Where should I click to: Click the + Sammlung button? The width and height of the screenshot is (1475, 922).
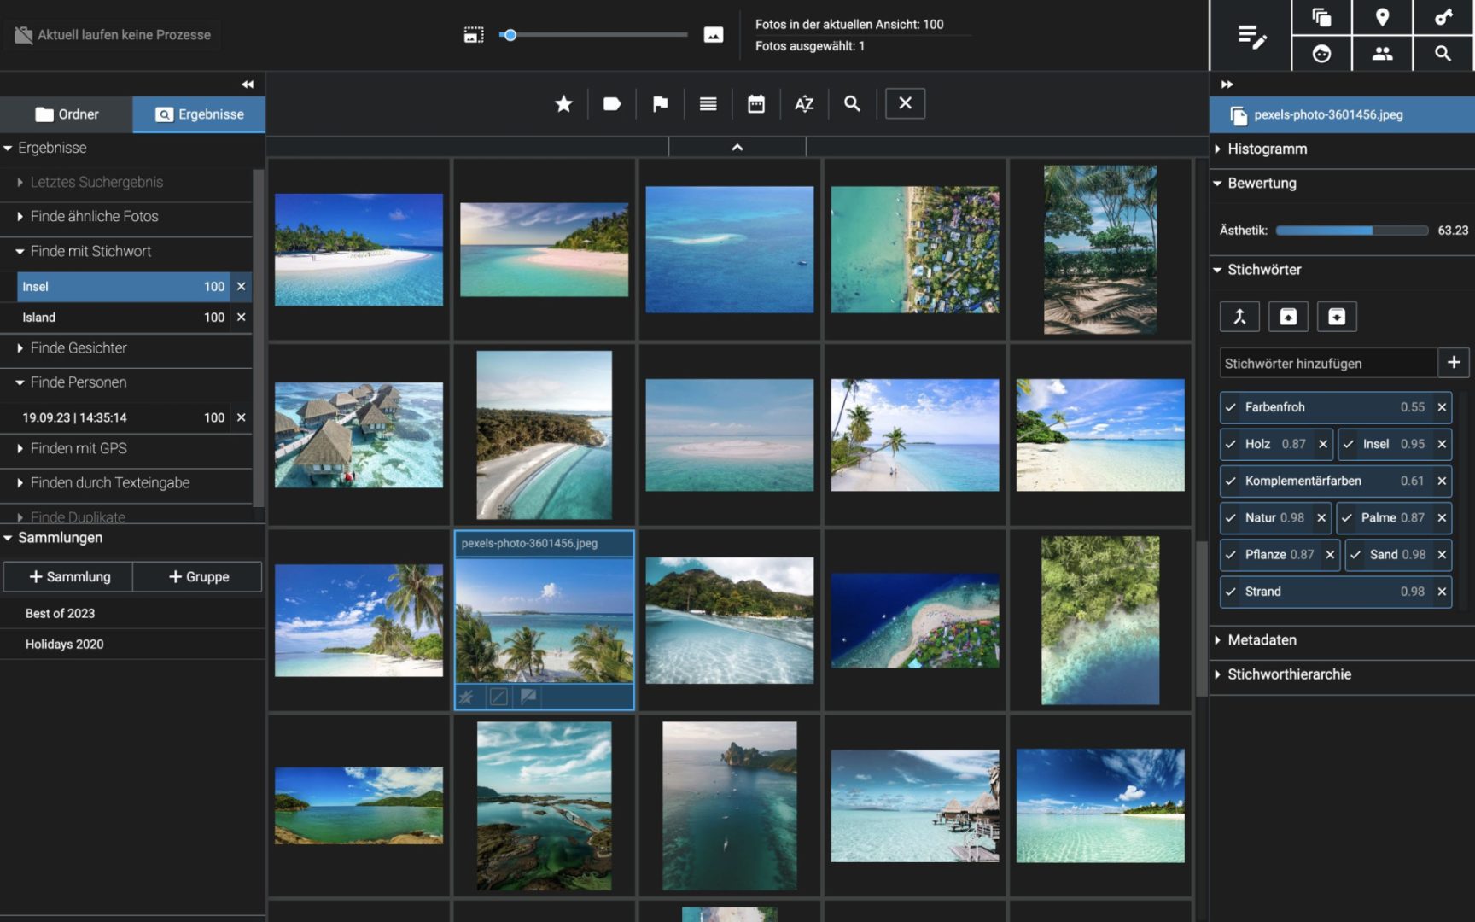point(69,577)
